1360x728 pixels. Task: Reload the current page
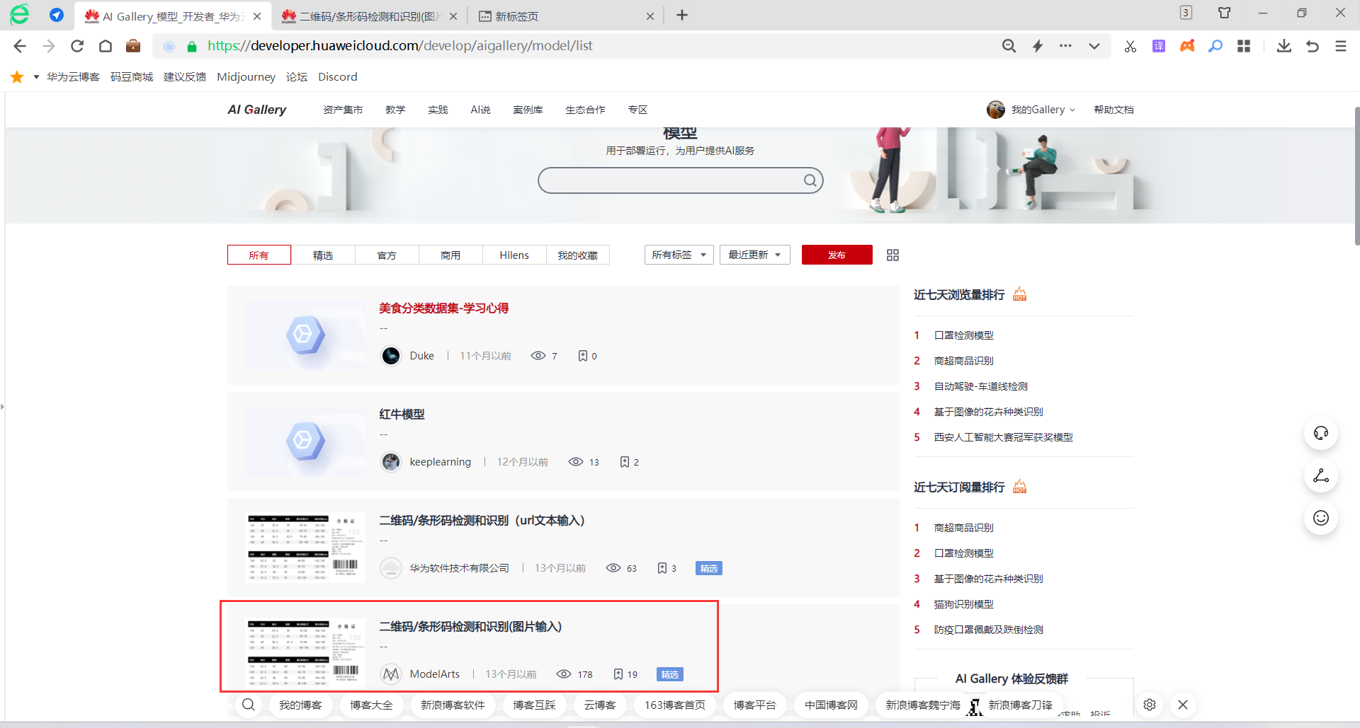[x=77, y=46]
